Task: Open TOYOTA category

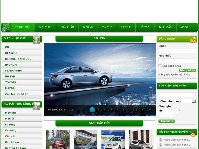Action: (x=10, y=82)
